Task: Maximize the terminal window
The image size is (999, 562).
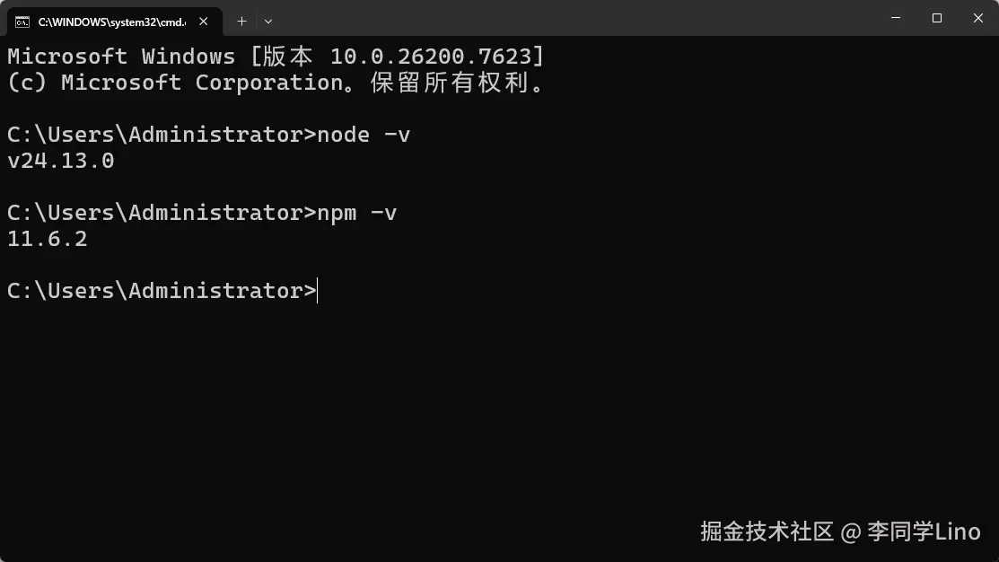Action: 936,18
